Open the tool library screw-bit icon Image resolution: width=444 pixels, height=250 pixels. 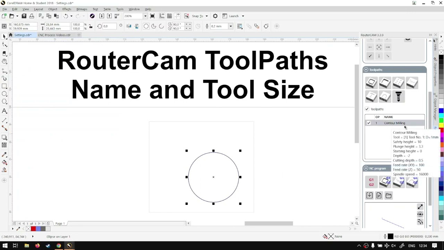click(x=398, y=97)
